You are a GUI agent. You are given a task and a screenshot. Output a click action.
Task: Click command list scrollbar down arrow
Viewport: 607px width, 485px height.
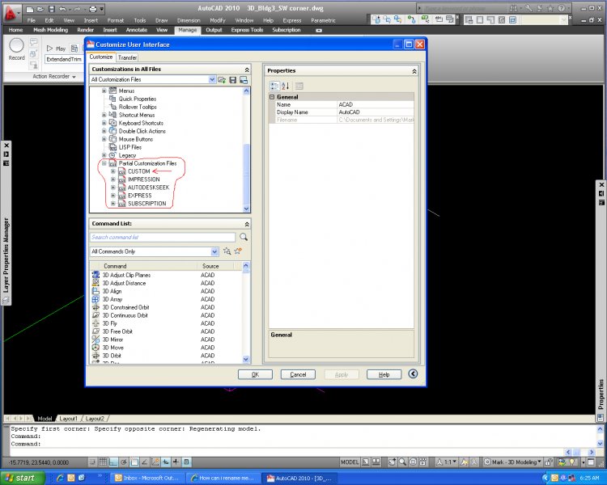(246, 359)
